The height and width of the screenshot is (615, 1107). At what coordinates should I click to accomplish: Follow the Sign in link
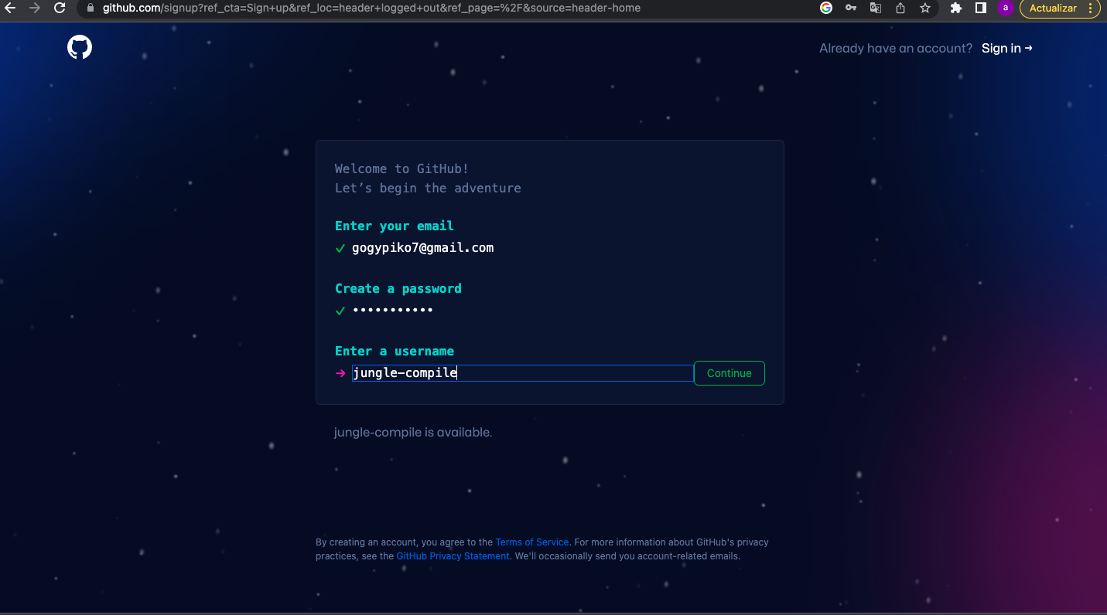pos(1006,48)
